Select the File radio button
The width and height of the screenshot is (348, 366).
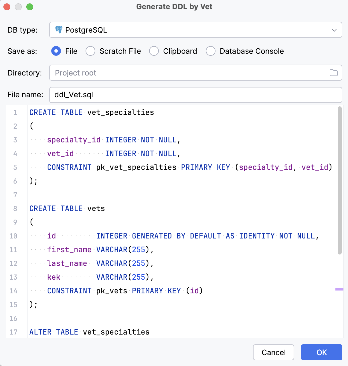[x=56, y=51]
